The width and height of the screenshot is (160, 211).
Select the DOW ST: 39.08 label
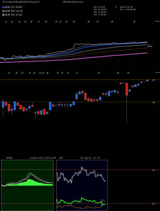click(x=13, y=7)
